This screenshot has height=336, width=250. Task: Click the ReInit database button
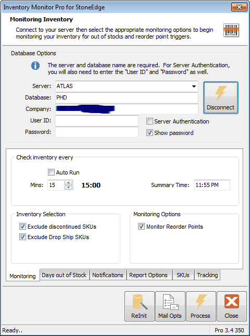pyautogui.click(x=139, y=306)
